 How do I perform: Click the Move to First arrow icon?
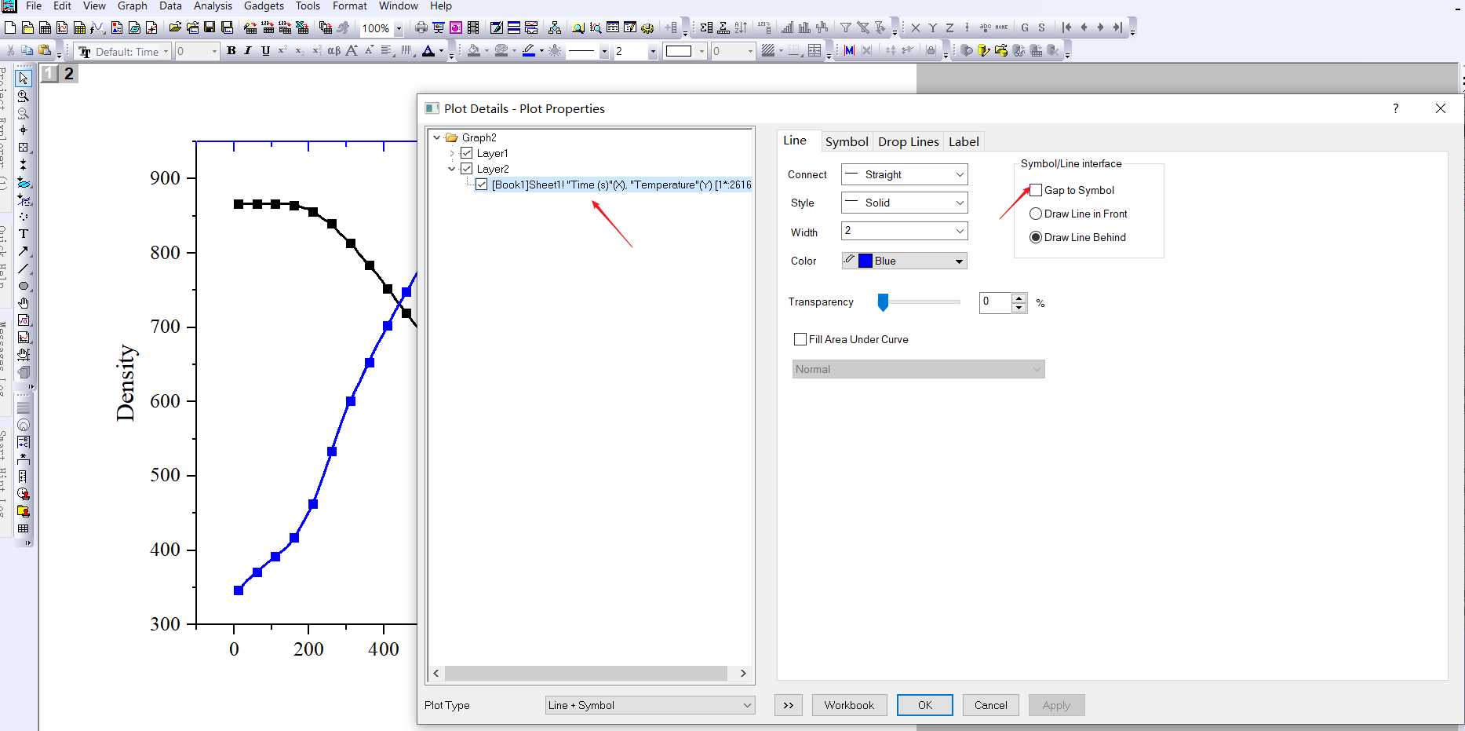point(1066,27)
